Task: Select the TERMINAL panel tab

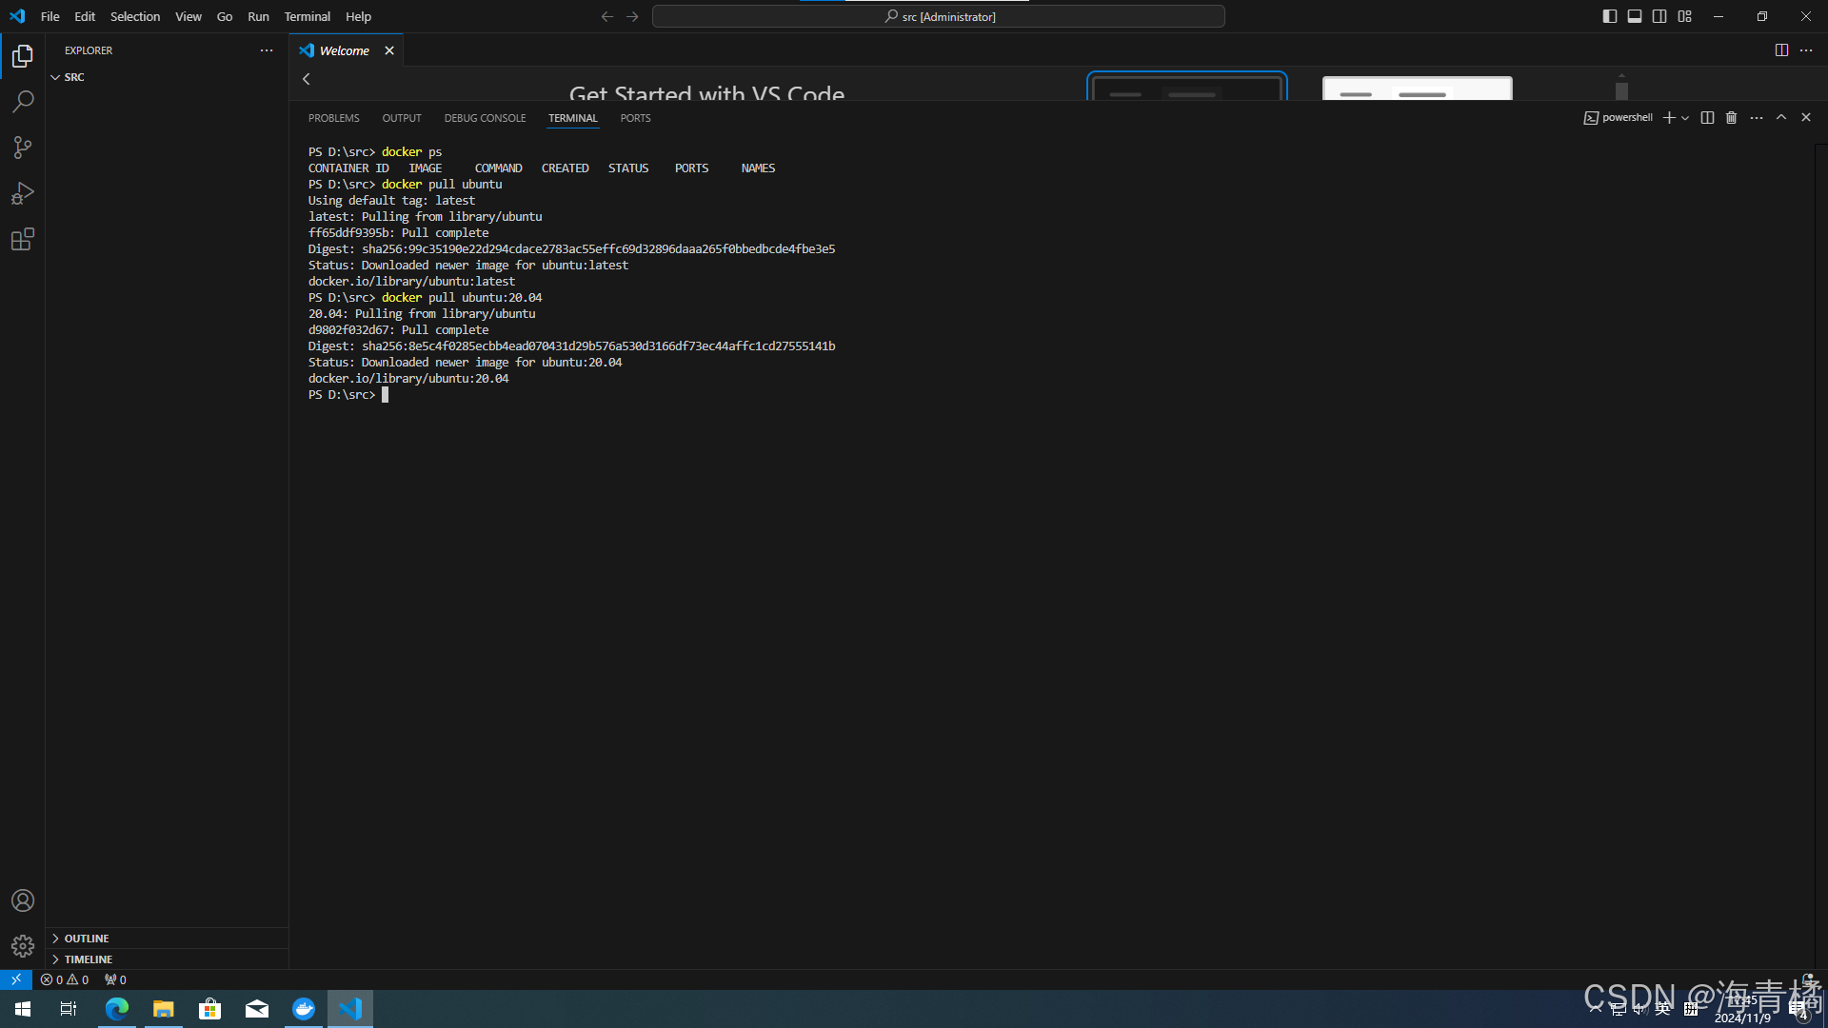Action: coord(573,118)
